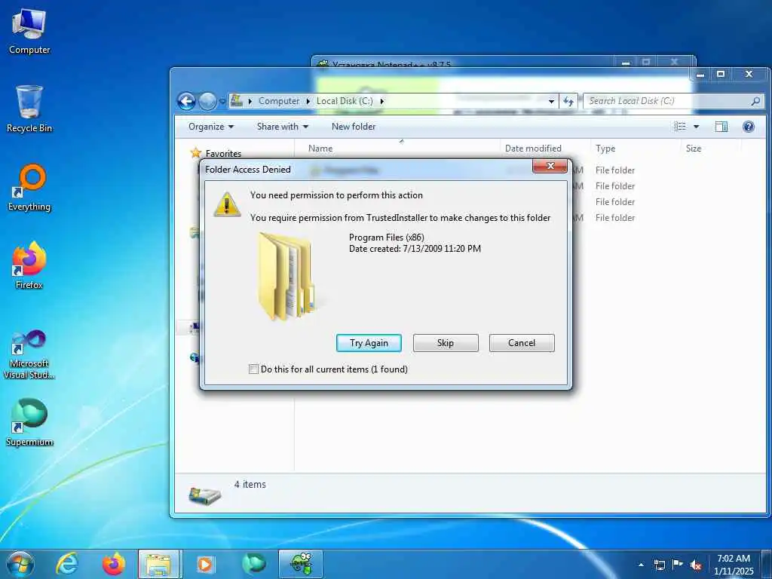Close the Folder Access Denied dialog
The width and height of the screenshot is (772, 579).
pyautogui.click(x=550, y=166)
